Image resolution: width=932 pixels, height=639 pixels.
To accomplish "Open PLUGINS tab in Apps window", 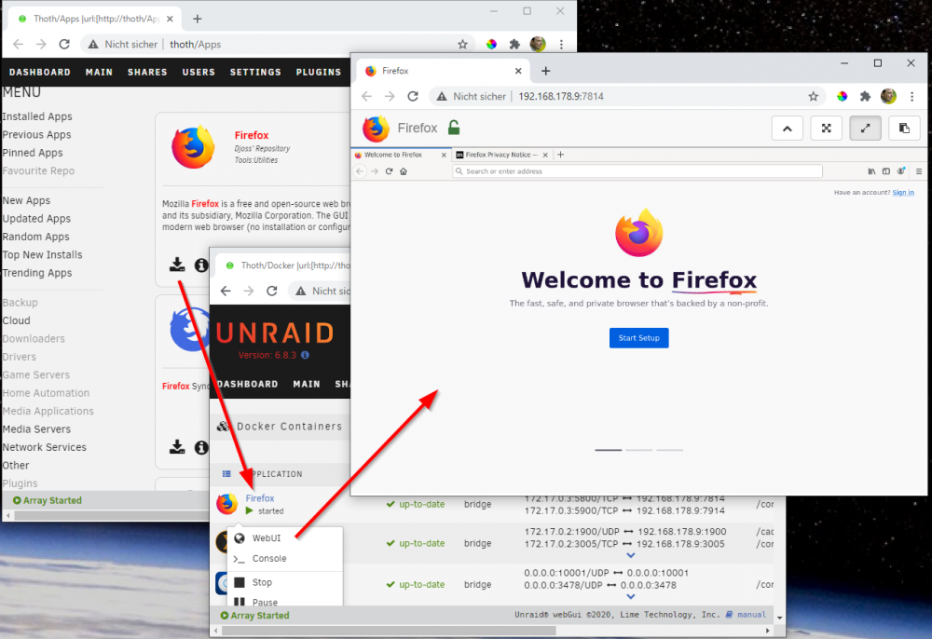I will pos(319,72).
